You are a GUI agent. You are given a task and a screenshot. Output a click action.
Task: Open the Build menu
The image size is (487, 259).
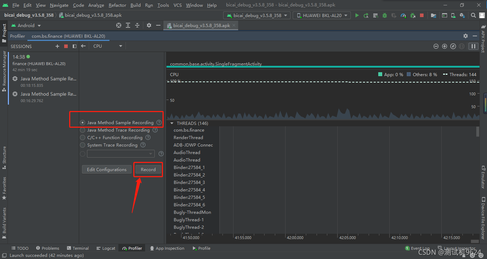pyautogui.click(x=135, y=5)
